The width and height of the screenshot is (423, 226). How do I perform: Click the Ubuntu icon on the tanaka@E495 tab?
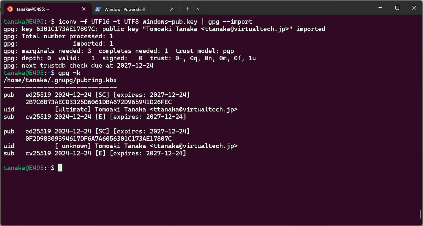[x=10, y=9]
